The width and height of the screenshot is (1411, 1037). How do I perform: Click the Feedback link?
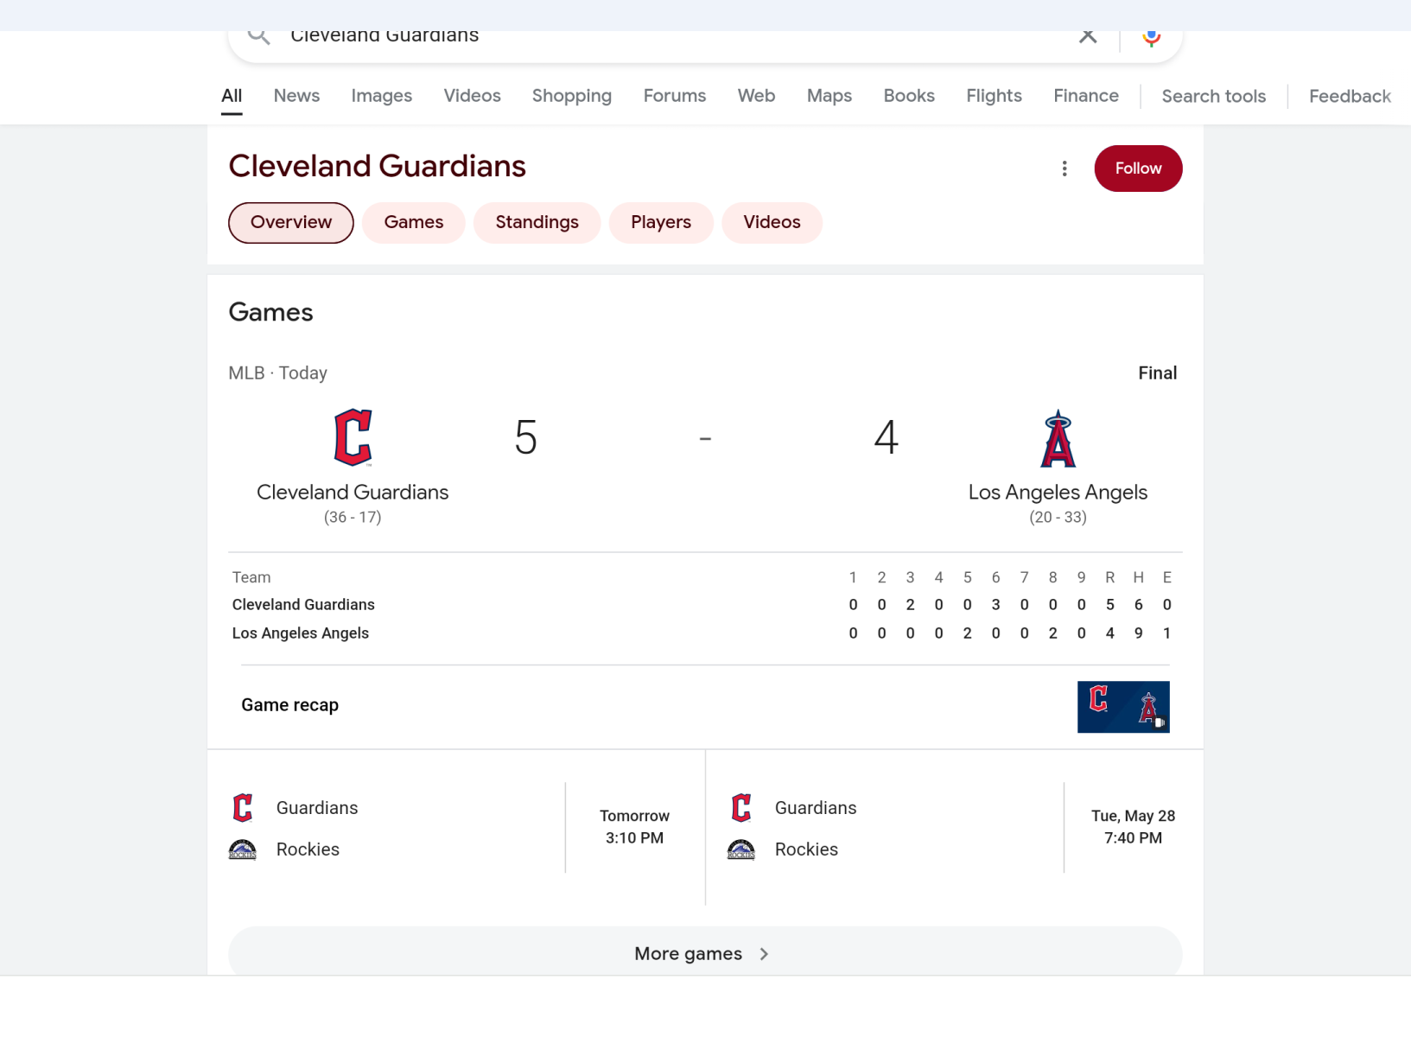[1349, 96]
